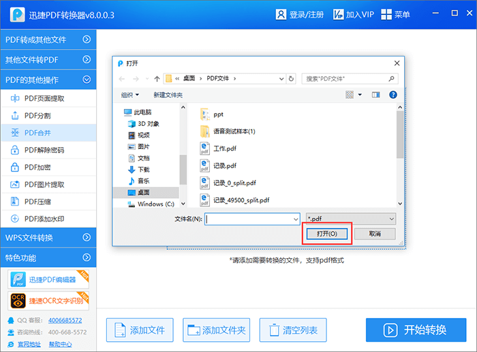Select 3D 对象 in navigation tree
The height and width of the screenshot is (352, 477).
click(144, 124)
